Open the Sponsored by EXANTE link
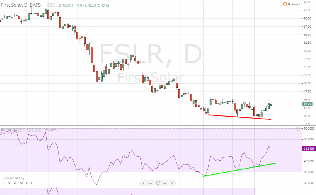 (x=18, y=181)
